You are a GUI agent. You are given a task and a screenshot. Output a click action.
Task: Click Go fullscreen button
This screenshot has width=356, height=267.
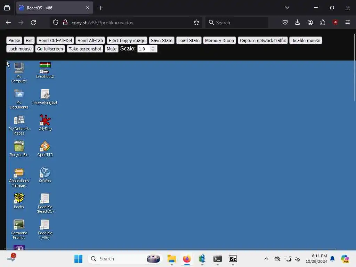(50, 49)
